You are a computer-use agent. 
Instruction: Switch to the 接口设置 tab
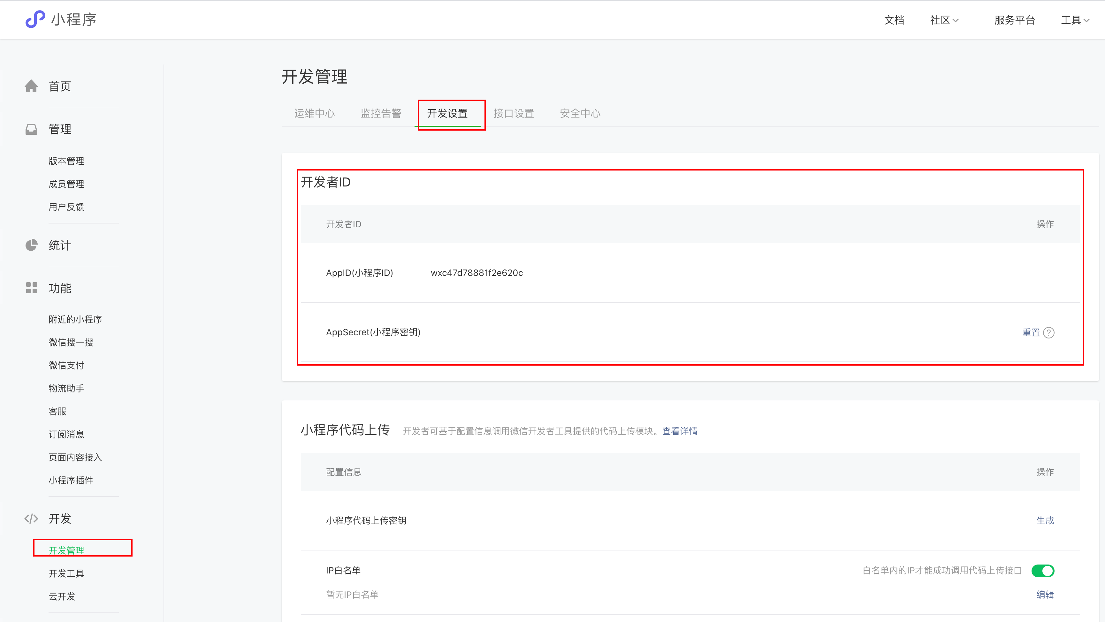point(514,113)
